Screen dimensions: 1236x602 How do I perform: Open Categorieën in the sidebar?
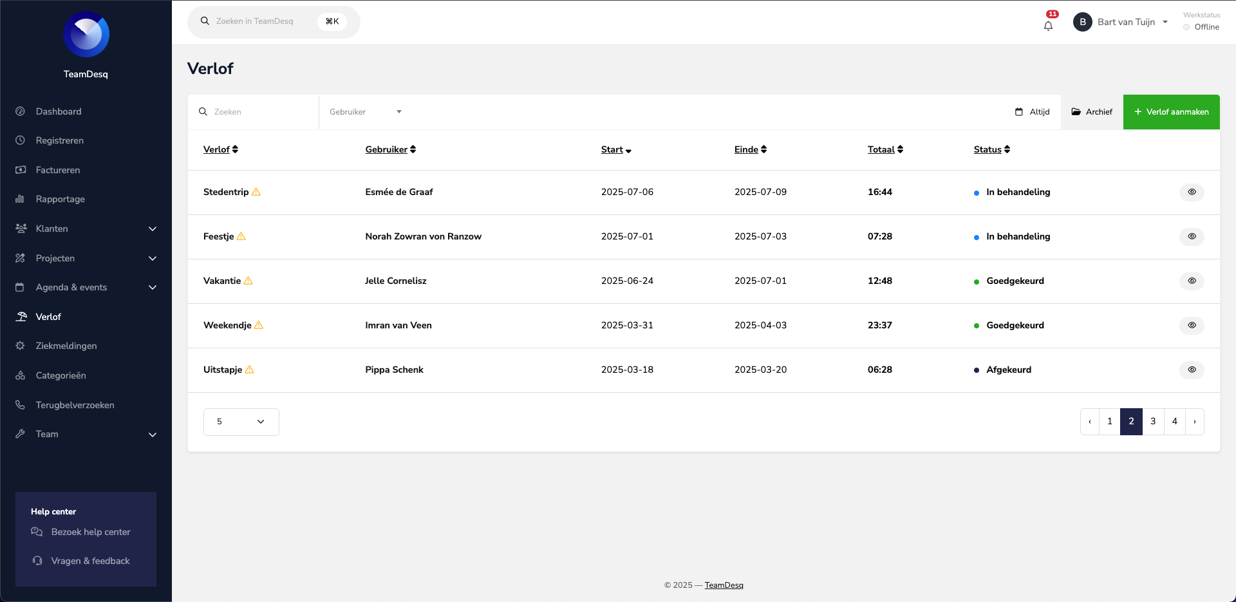61,375
